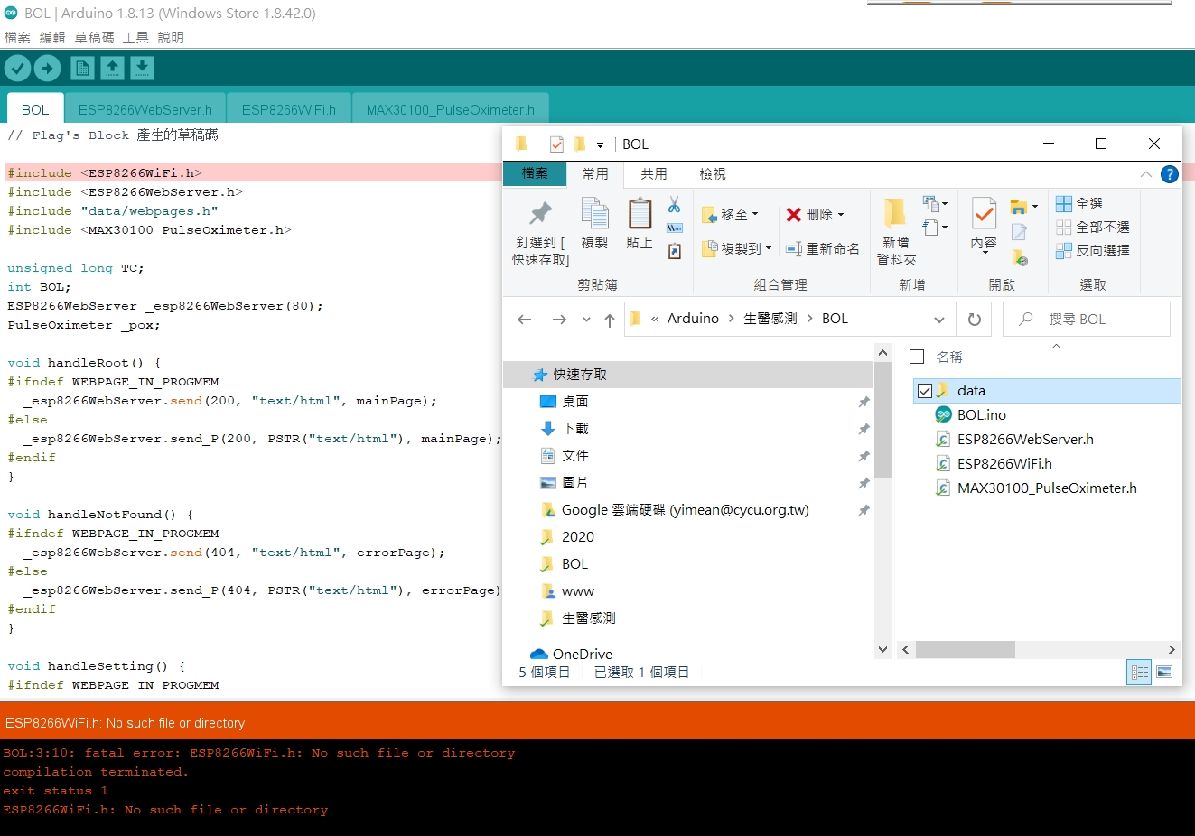Open the New item dropdown
Screen dimensions: 1195x836
click(x=936, y=203)
